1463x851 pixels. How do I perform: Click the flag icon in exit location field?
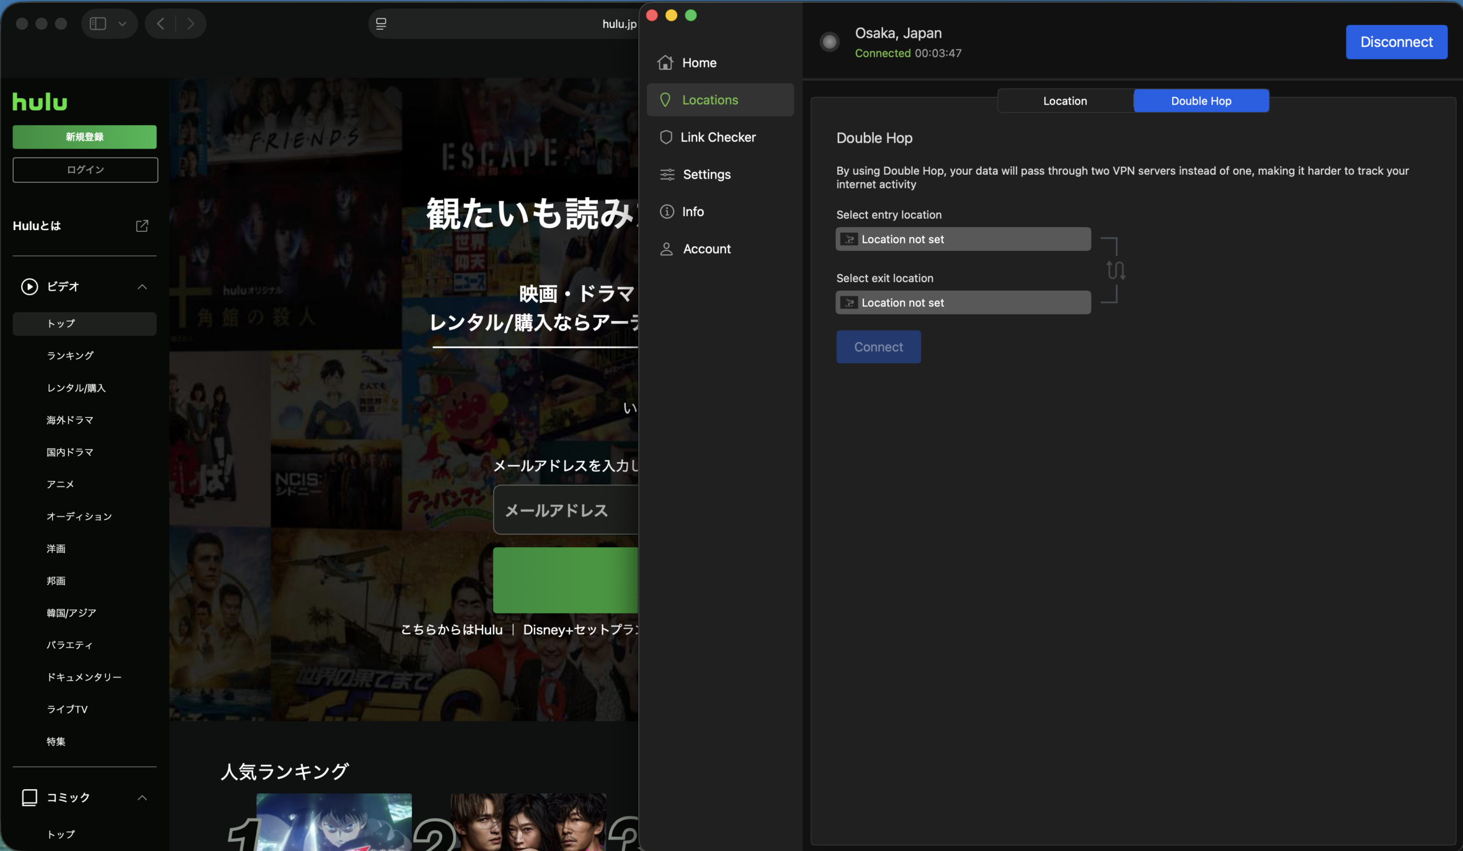tap(849, 302)
